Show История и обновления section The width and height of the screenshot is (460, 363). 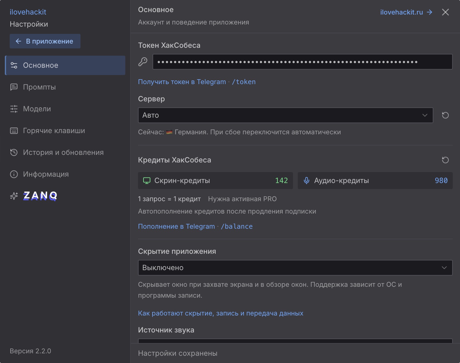[65, 152]
